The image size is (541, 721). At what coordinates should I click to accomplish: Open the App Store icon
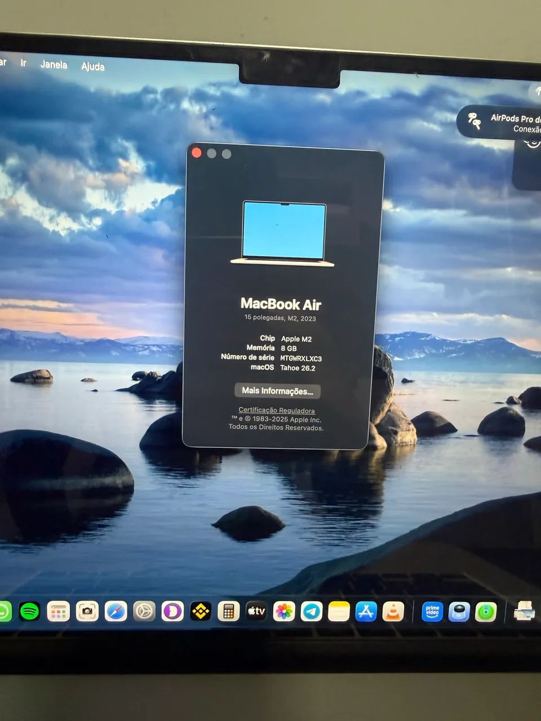(x=366, y=611)
